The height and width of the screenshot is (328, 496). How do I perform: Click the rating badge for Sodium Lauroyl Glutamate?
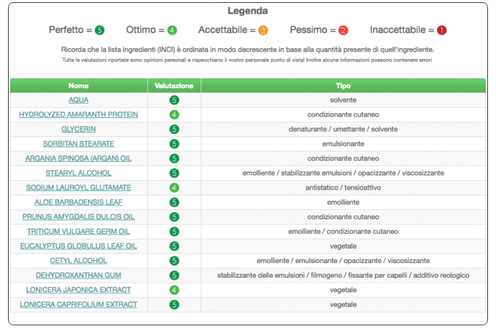click(x=174, y=188)
